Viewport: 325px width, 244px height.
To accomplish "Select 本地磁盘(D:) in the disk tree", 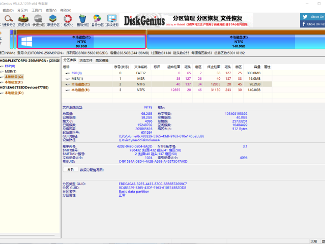I will tap(14, 93).
